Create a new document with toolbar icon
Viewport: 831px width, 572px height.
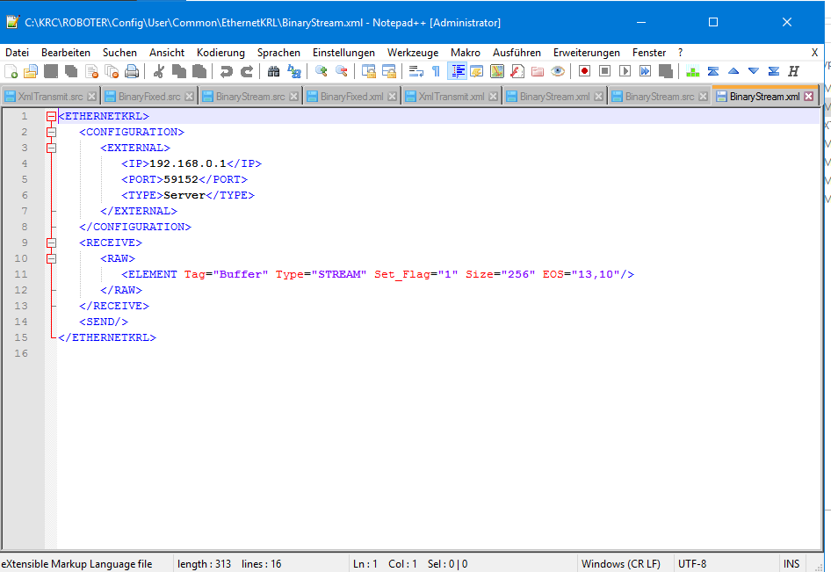coord(11,71)
